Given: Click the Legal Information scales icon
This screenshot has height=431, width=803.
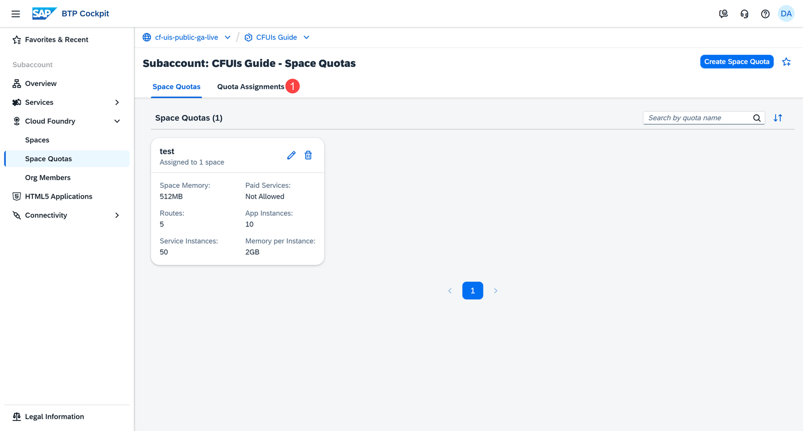Looking at the screenshot, I should click(17, 417).
